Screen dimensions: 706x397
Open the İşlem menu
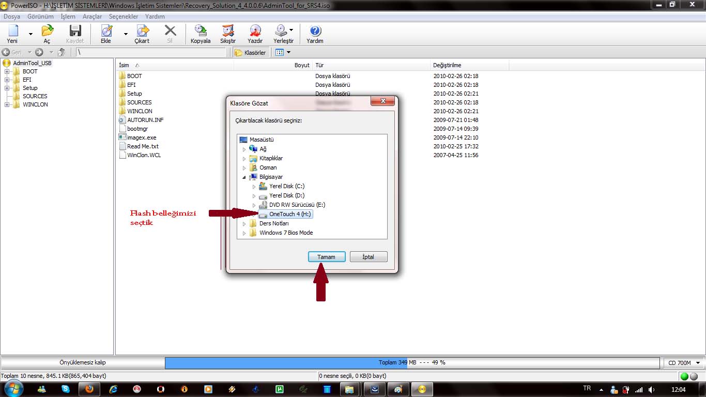[x=68, y=17]
